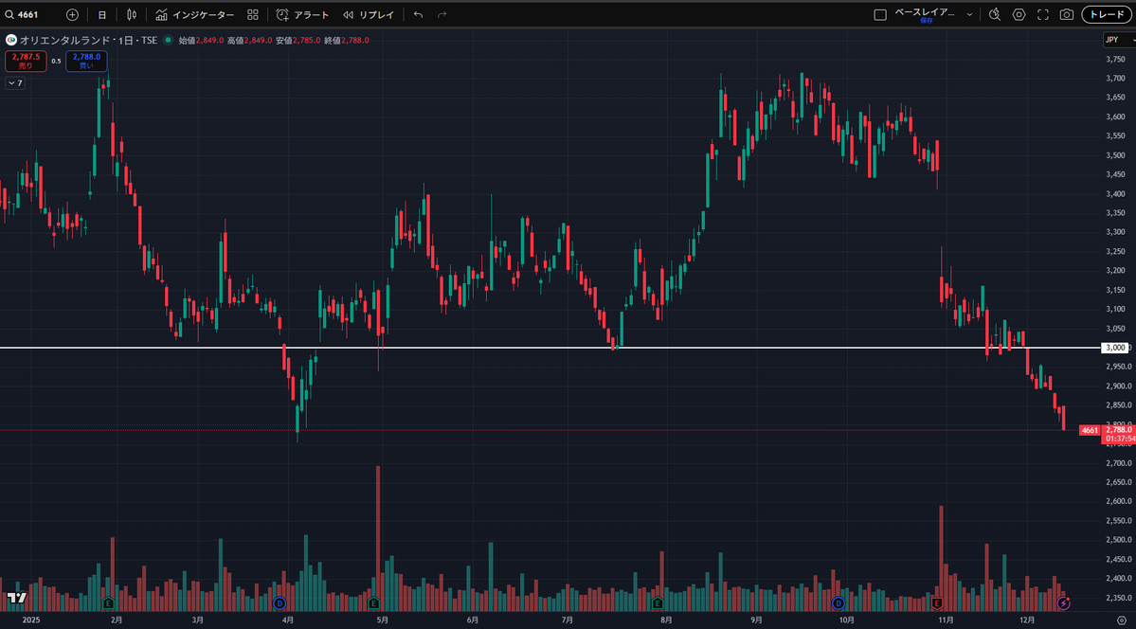Open the アラート alert menu
The width and height of the screenshot is (1136, 629).
pos(303,15)
